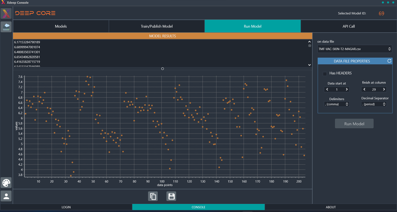Click the DATA FILE PROPERTIES header
397x212 pixels.
pyautogui.click(x=352, y=61)
